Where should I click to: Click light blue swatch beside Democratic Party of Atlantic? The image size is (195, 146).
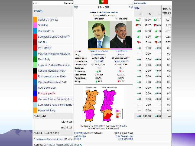35,105
